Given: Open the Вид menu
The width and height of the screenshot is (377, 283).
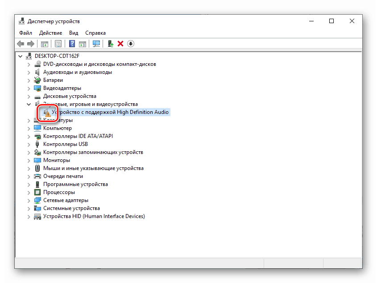Looking at the screenshot, I should pos(74,32).
